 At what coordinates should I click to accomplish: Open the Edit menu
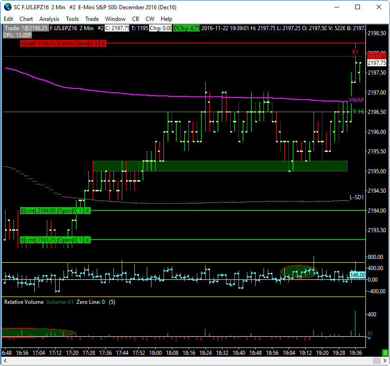click(8, 19)
